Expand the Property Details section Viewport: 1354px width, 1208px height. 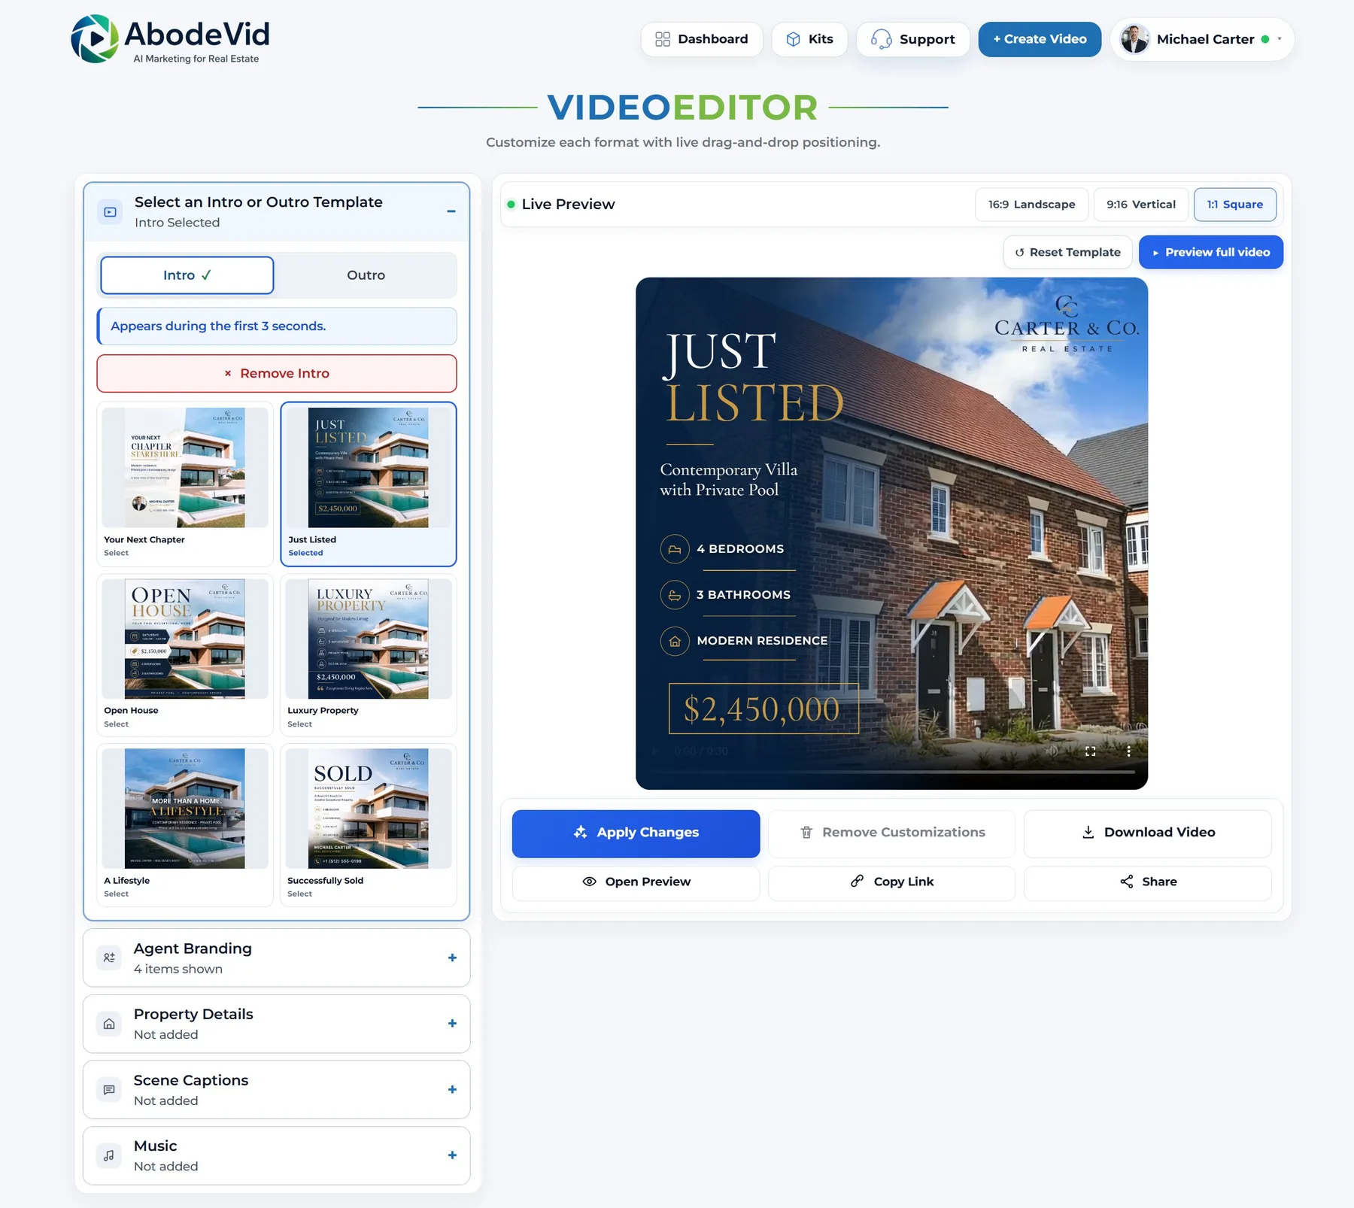(452, 1024)
